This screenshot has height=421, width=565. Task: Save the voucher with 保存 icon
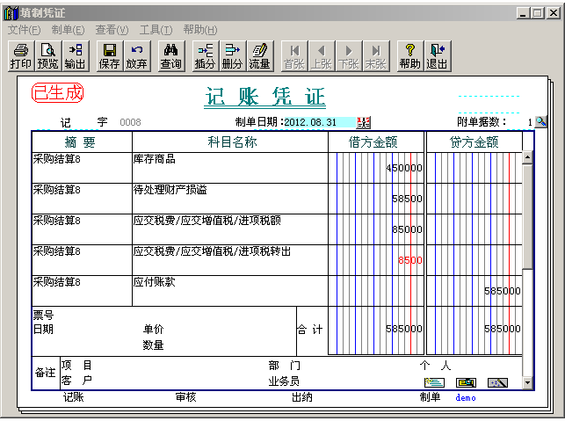[109, 56]
